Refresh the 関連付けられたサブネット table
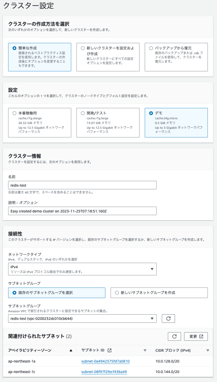Screen dimensions: 217x382 (x=174, y=336)
